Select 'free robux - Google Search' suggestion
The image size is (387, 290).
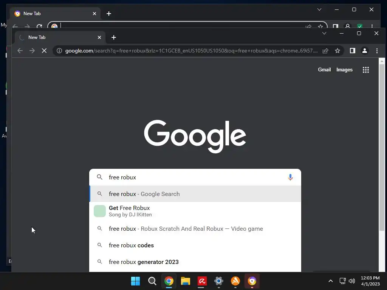195,194
